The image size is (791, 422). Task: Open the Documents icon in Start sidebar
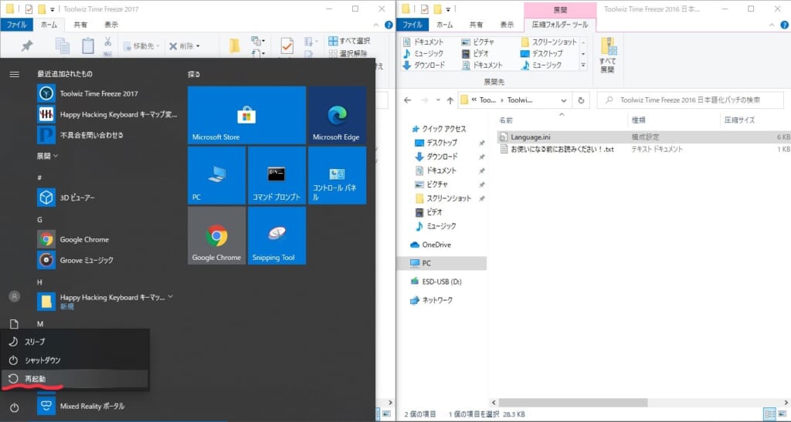coord(14,324)
